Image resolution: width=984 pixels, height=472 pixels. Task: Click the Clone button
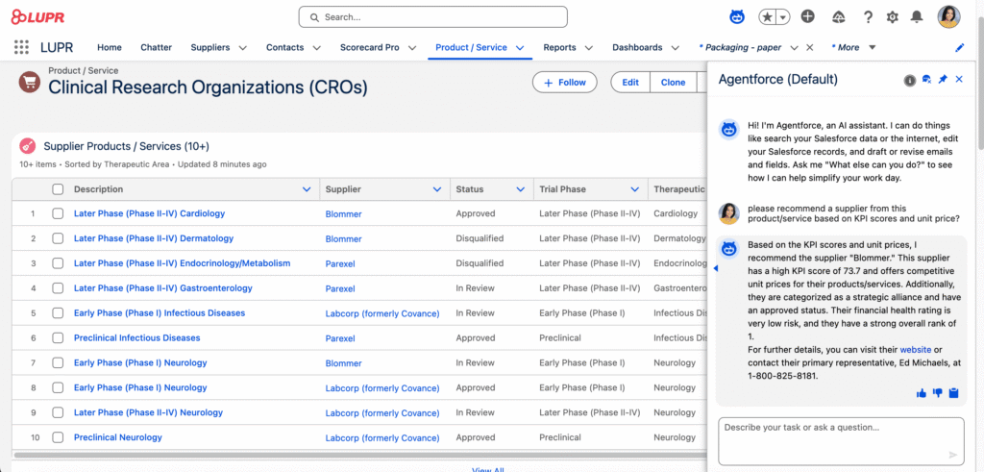coord(673,83)
